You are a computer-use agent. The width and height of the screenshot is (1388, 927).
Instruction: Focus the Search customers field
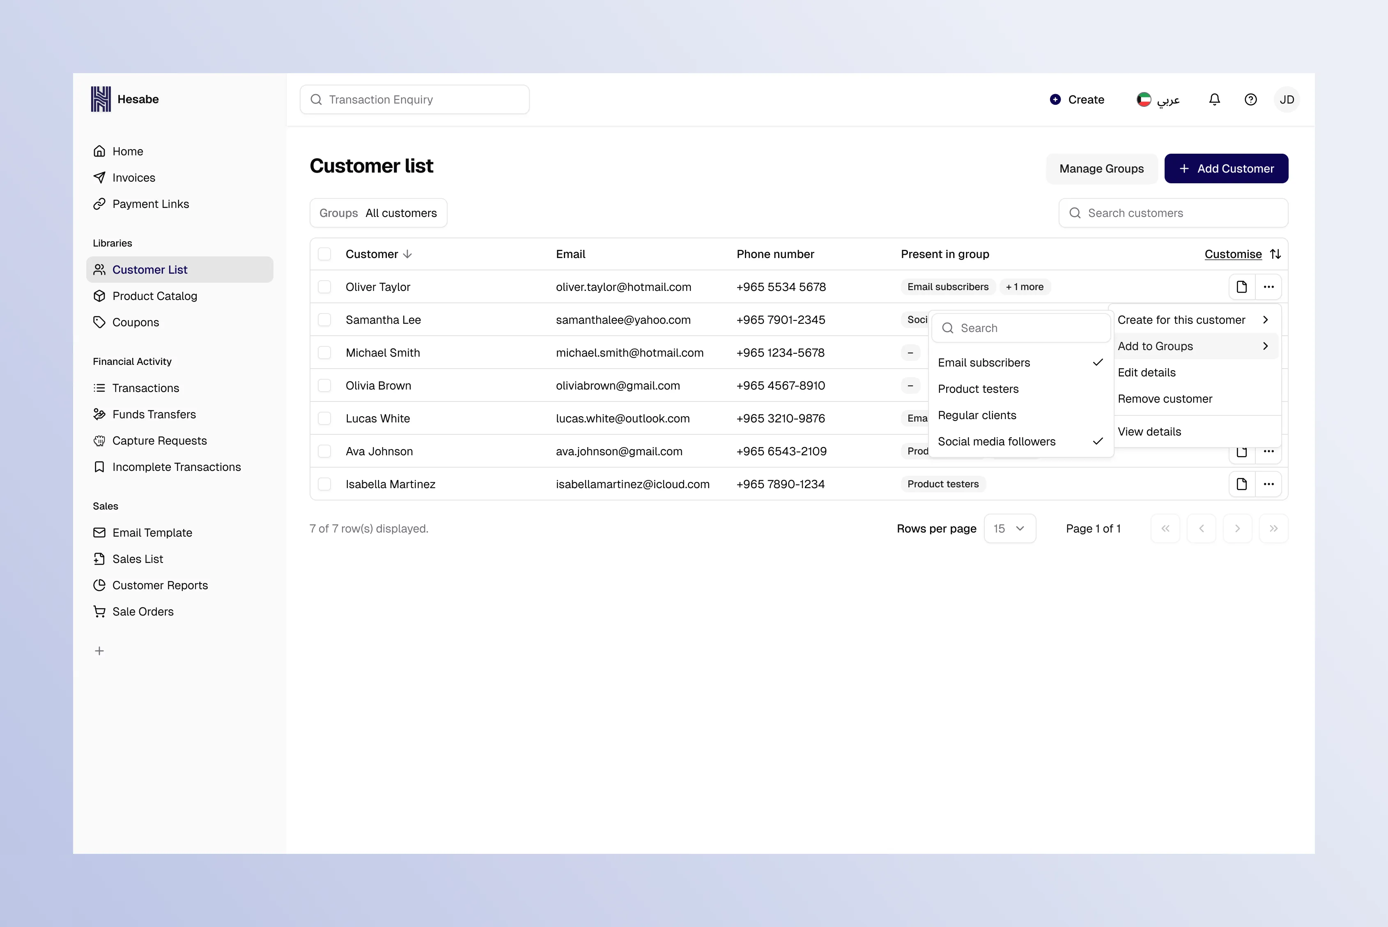pos(1173,213)
